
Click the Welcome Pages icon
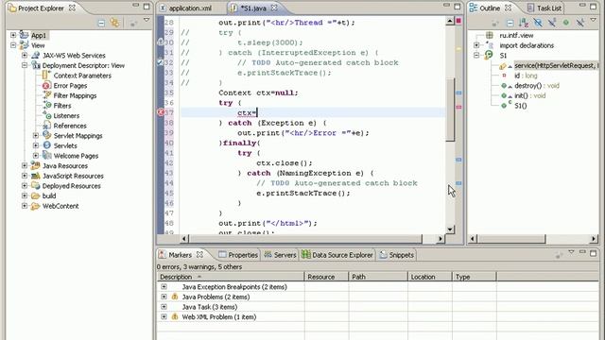(x=47, y=155)
